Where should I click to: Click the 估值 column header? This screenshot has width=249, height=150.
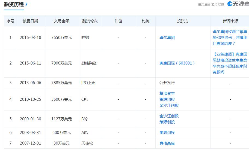tap(118, 21)
